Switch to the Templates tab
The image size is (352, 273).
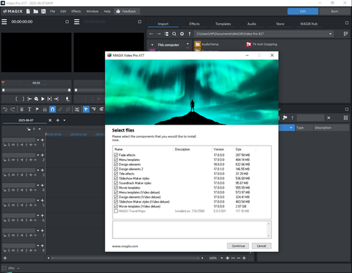click(x=223, y=24)
